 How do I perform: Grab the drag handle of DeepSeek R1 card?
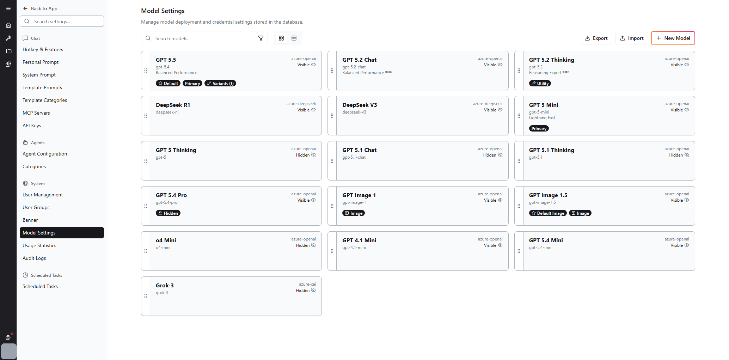point(146,116)
